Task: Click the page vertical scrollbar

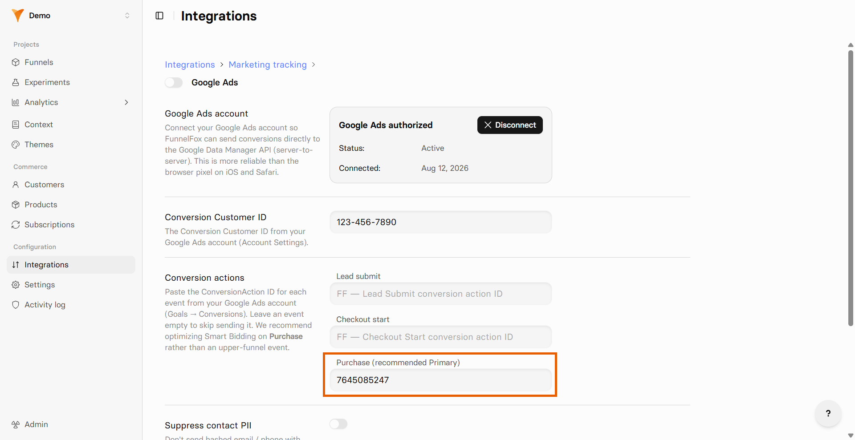Action: point(851,187)
